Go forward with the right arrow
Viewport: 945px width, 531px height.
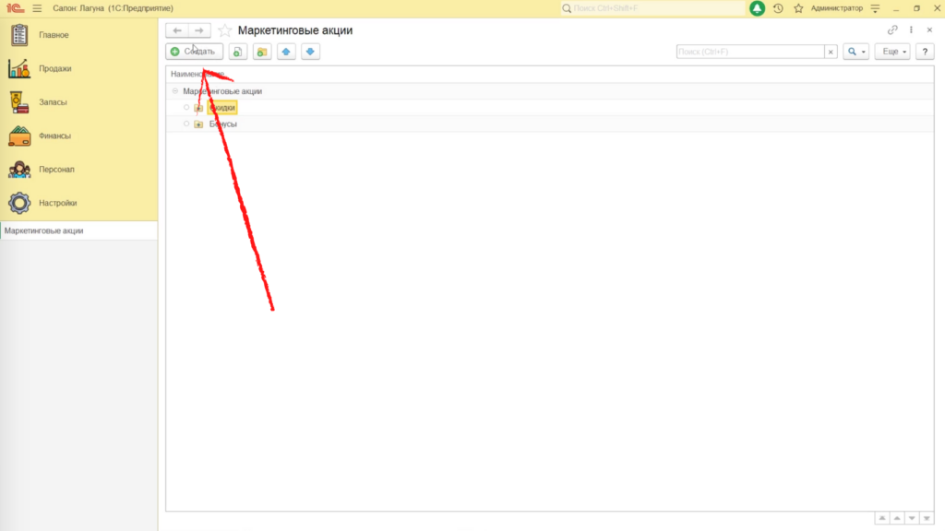[x=199, y=30]
